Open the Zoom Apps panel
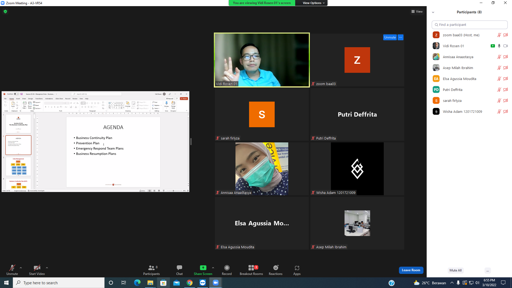The height and width of the screenshot is (288, 512). pyautogui.click(x=297, y=270)
